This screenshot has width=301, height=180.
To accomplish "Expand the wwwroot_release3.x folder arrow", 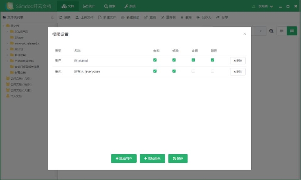I will click(7, 43).
